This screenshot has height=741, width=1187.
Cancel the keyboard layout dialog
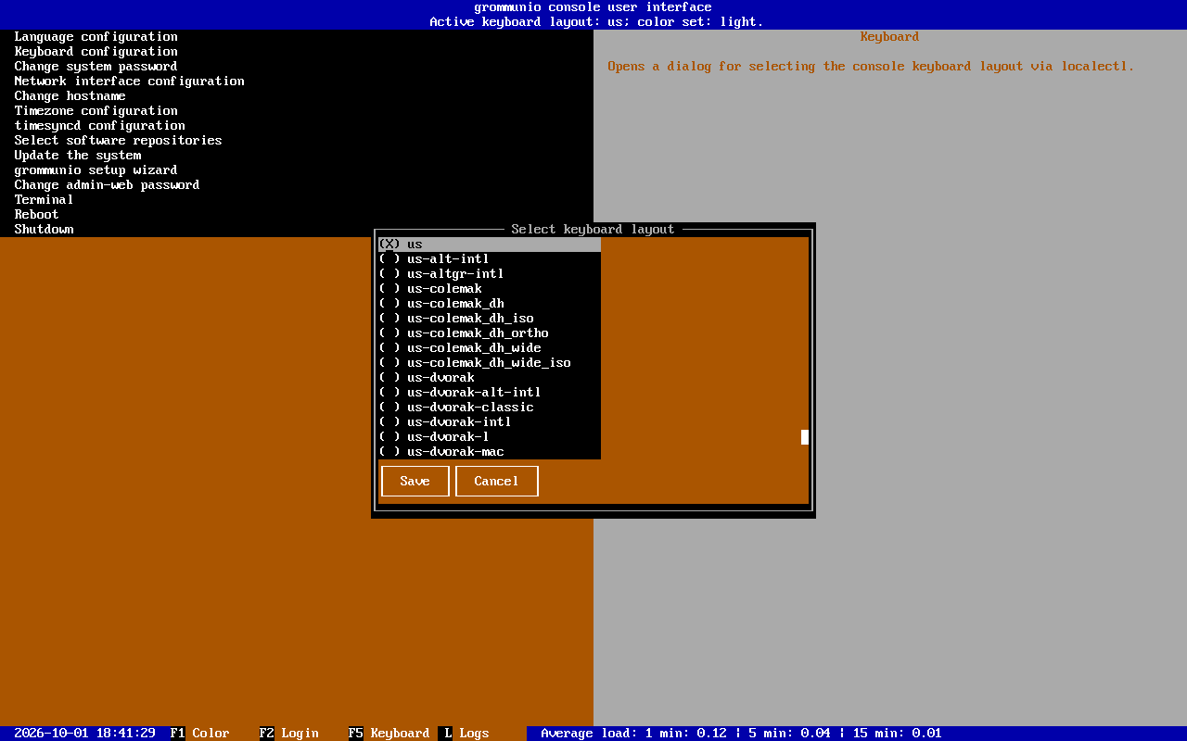click(x=497, y=482)
